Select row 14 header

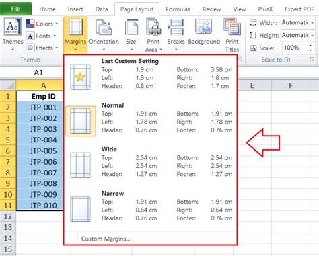click(8, 238)
